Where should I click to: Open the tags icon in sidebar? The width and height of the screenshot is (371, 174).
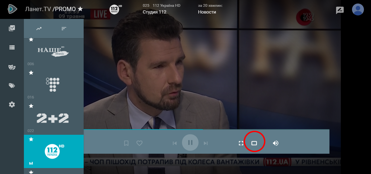(12, 86)
